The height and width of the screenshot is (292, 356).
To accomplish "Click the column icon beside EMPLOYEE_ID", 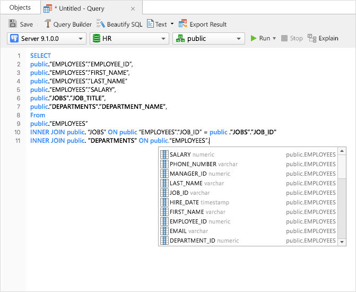I will click(164, 221).
